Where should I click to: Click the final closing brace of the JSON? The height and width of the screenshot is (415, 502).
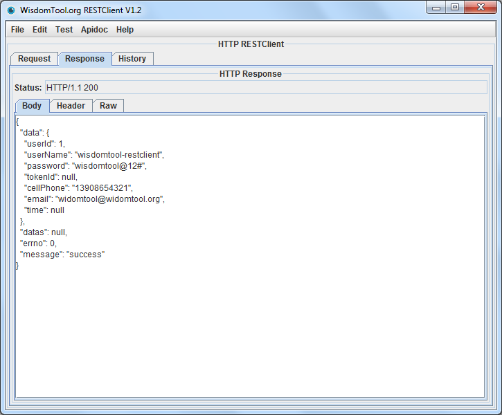coord(17,266)
